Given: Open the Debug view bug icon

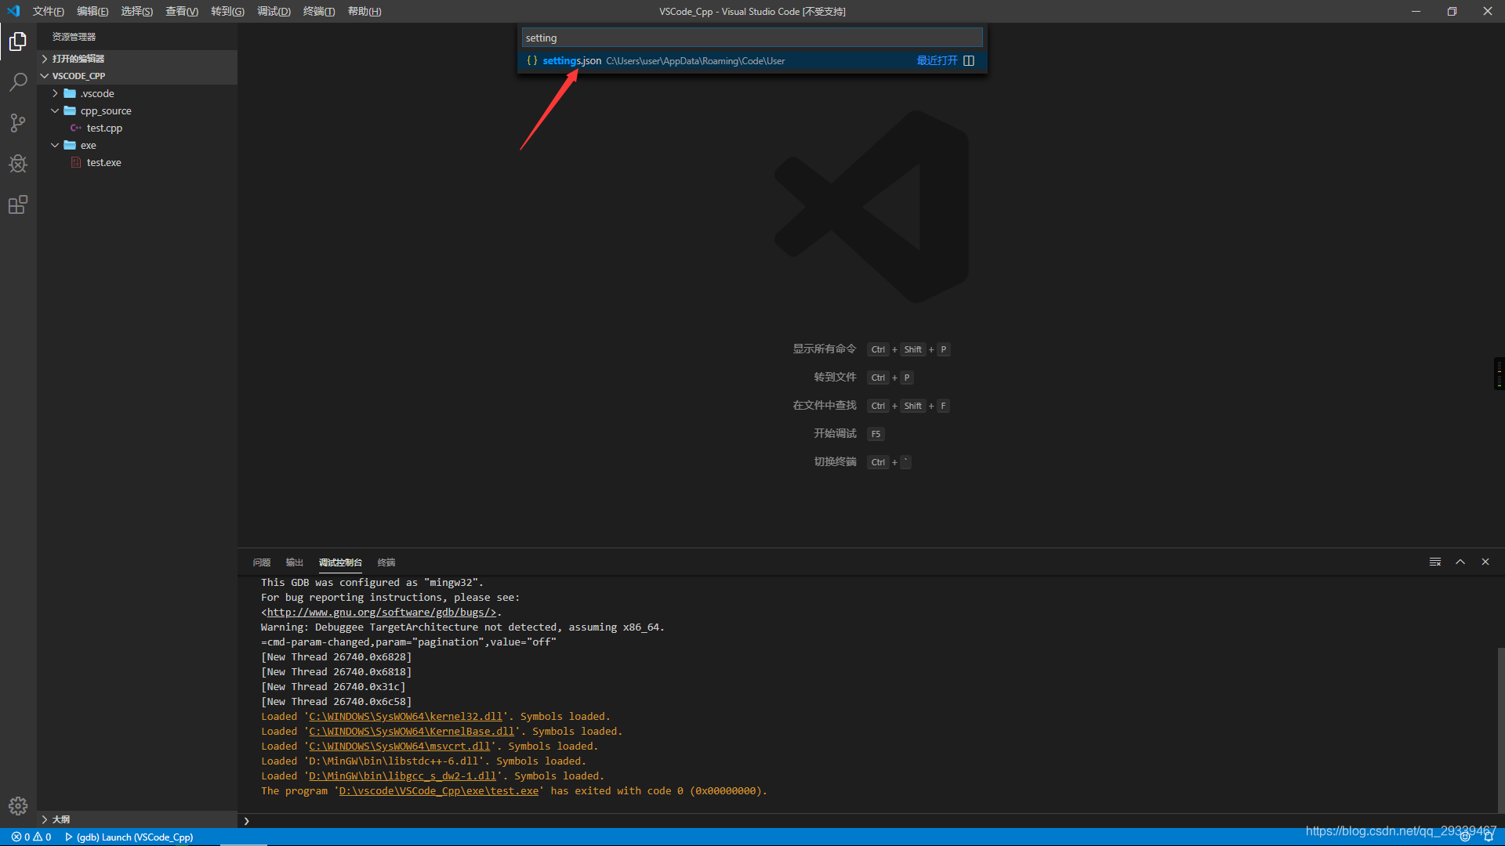Looking at the screenshot, I should coord(18,164).
